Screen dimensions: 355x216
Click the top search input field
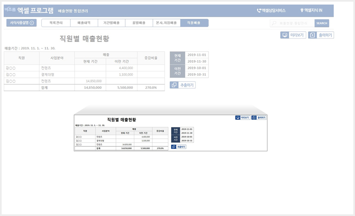[x=292, y=23]
